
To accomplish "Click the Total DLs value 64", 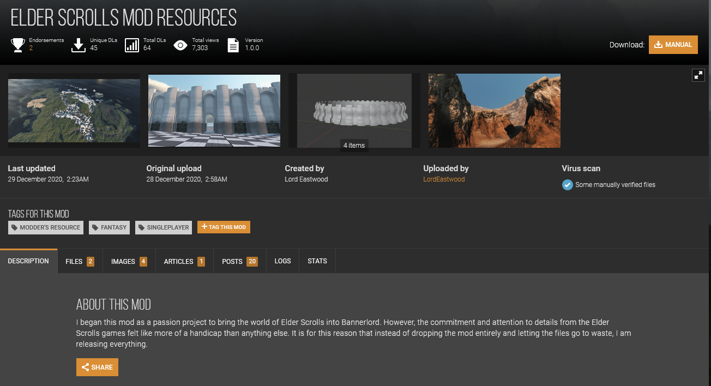I will [x=147, y=48].
